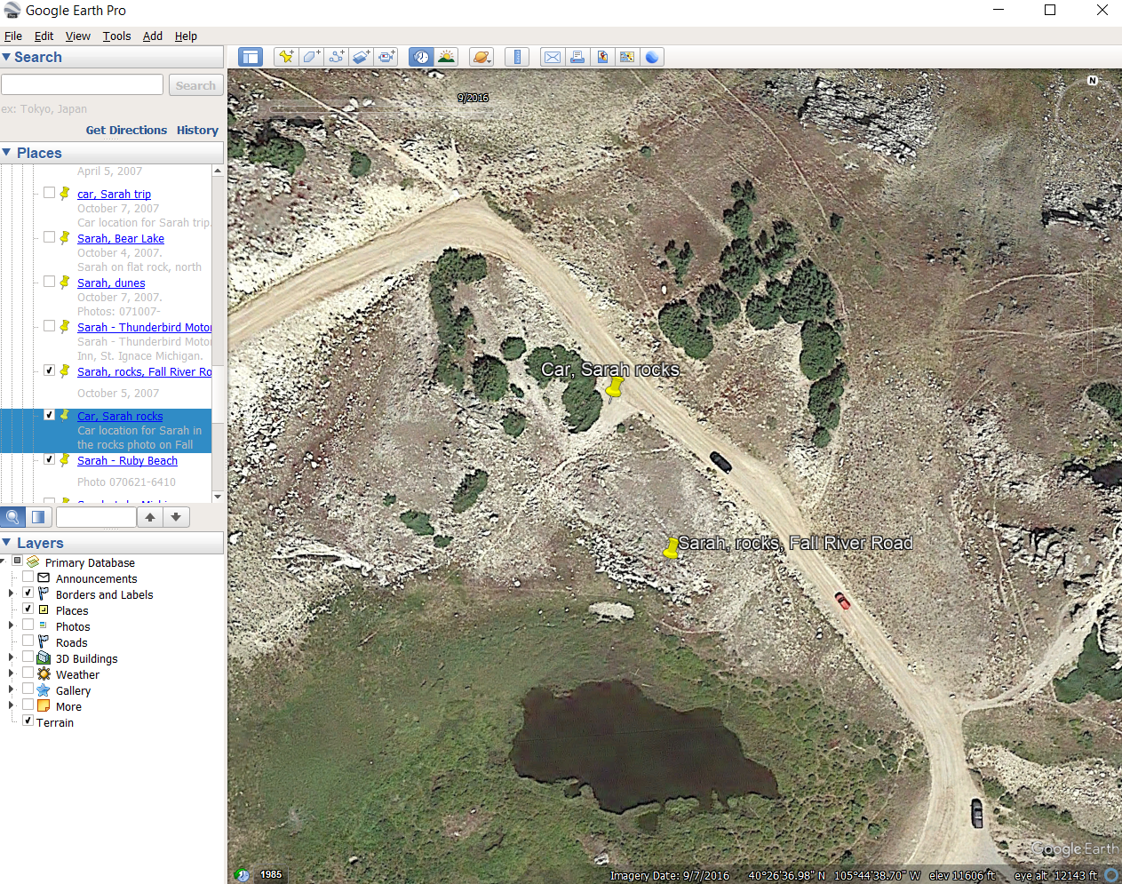Uncheck the Sarah, rocks, Fall River placemark checkbox
This screenshot has width=1122, height=884.
tap(50, 370)
